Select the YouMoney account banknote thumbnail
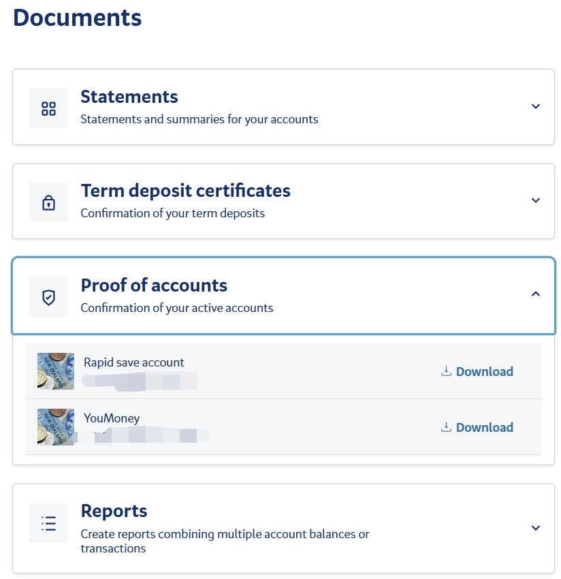561x579 pixels. coord(56,427)
